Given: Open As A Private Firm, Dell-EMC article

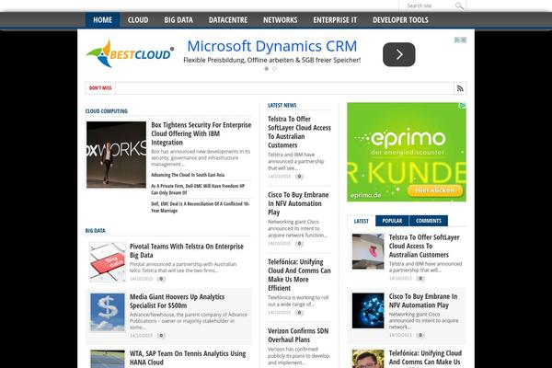Looking at the screenshot, I should tap(198, 190).
